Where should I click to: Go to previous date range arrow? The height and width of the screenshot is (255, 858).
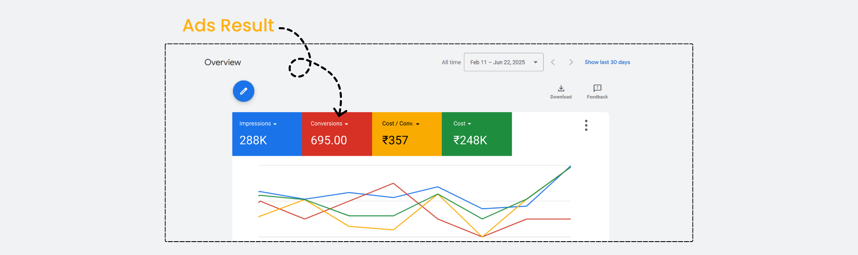(553, 62)
